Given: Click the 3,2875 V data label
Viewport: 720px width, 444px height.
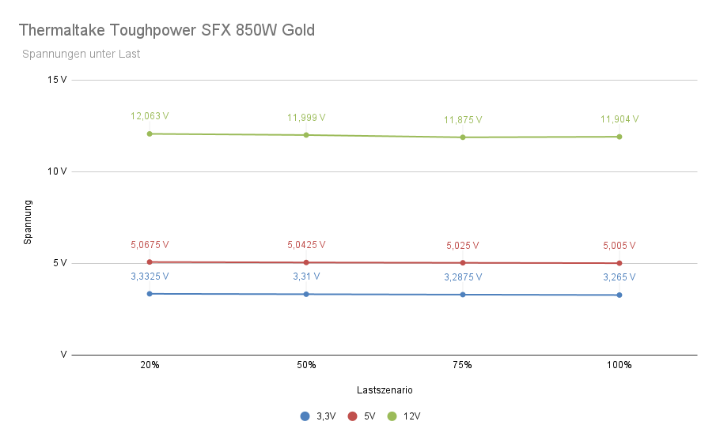Looking at the screenshot, I should [463, 277].
